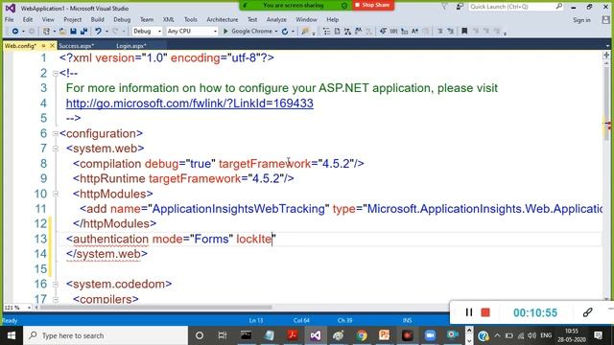Open the Project menu
Viewport: 614px width, 345px height.
point(73,19)
